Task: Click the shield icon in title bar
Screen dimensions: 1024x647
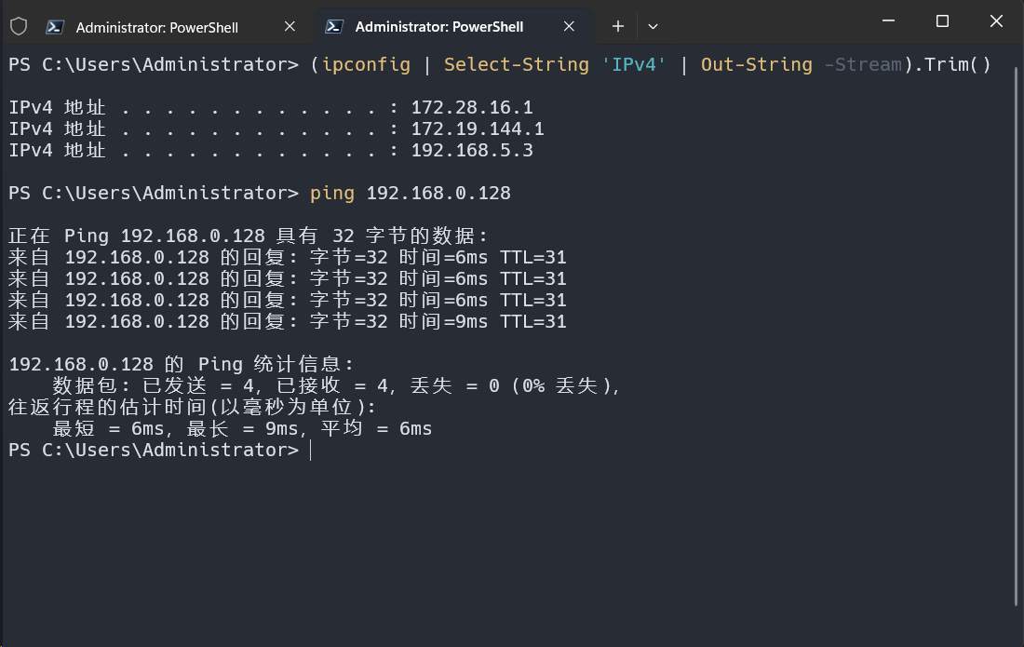Action: coord(18,27)
